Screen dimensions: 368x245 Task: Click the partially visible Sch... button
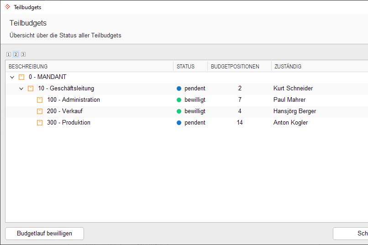[x=350, y=234]
